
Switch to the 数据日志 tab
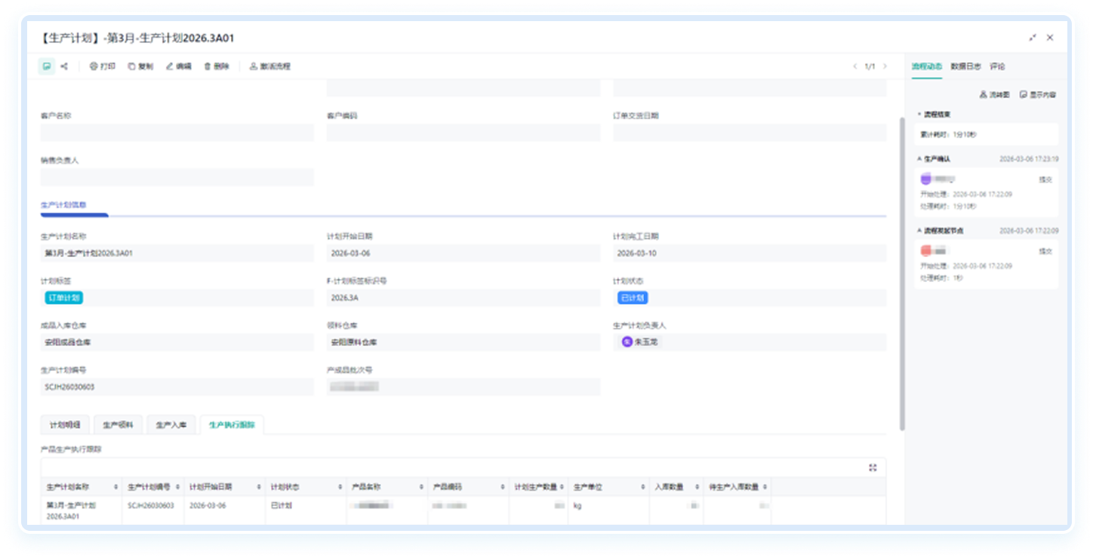tap(965, 66)
